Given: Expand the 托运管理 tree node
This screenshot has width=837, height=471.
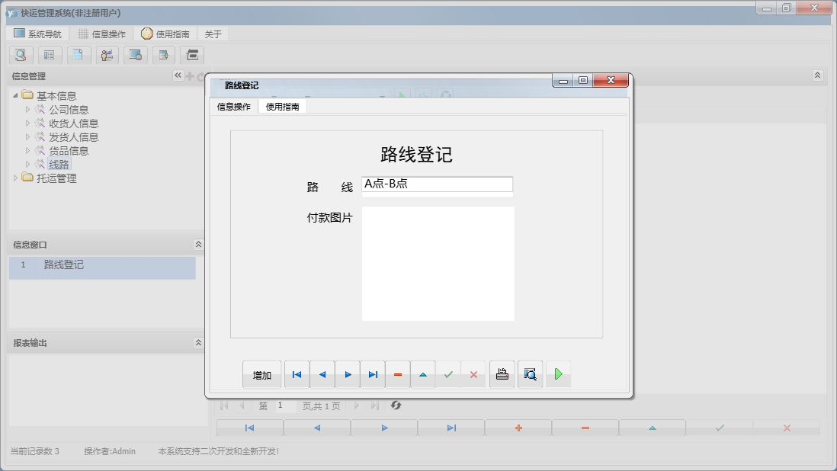Looking at the screenshot, I should click(x=16, y=178).
